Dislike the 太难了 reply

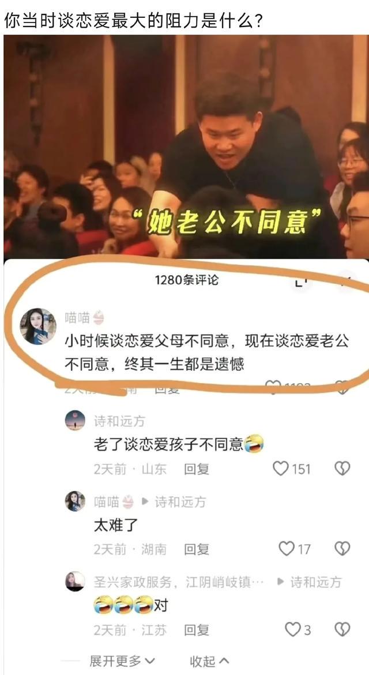(x=342, y=549)
